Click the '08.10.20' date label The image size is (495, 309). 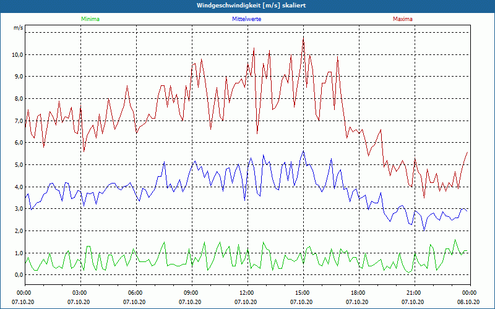pyautogui.click(x=468, y=302)
